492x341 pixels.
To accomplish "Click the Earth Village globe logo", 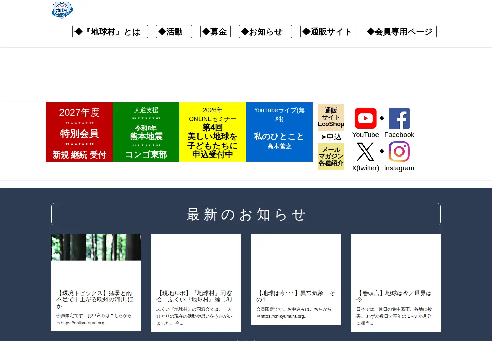I will point(62,10).
